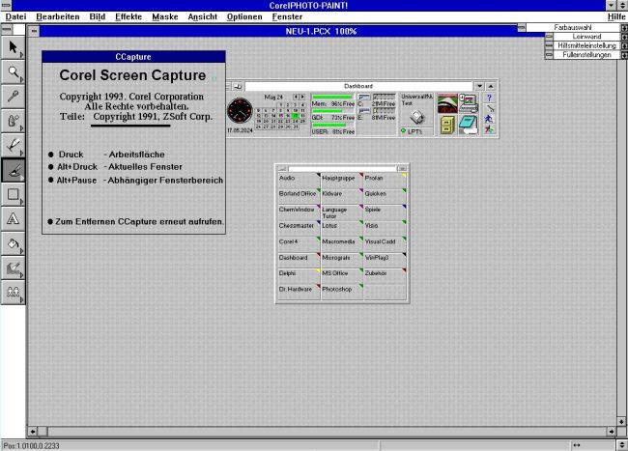Select the pen line drawing tool
Screen dimensions: 628x451
(13, 146)
